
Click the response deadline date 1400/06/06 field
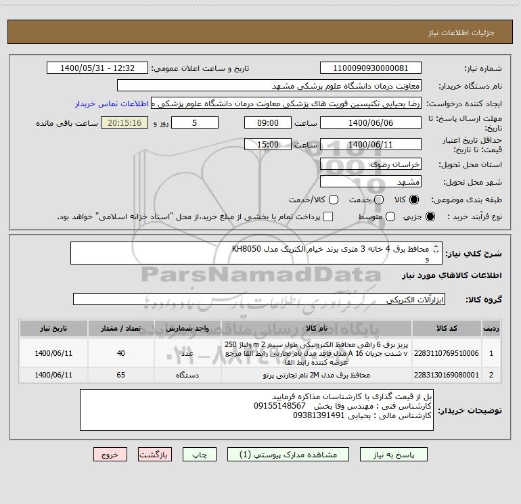371,123
